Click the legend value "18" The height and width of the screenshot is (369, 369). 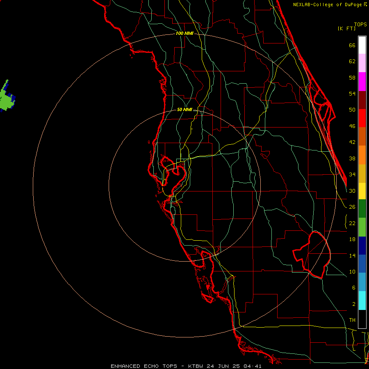point(352,239)
